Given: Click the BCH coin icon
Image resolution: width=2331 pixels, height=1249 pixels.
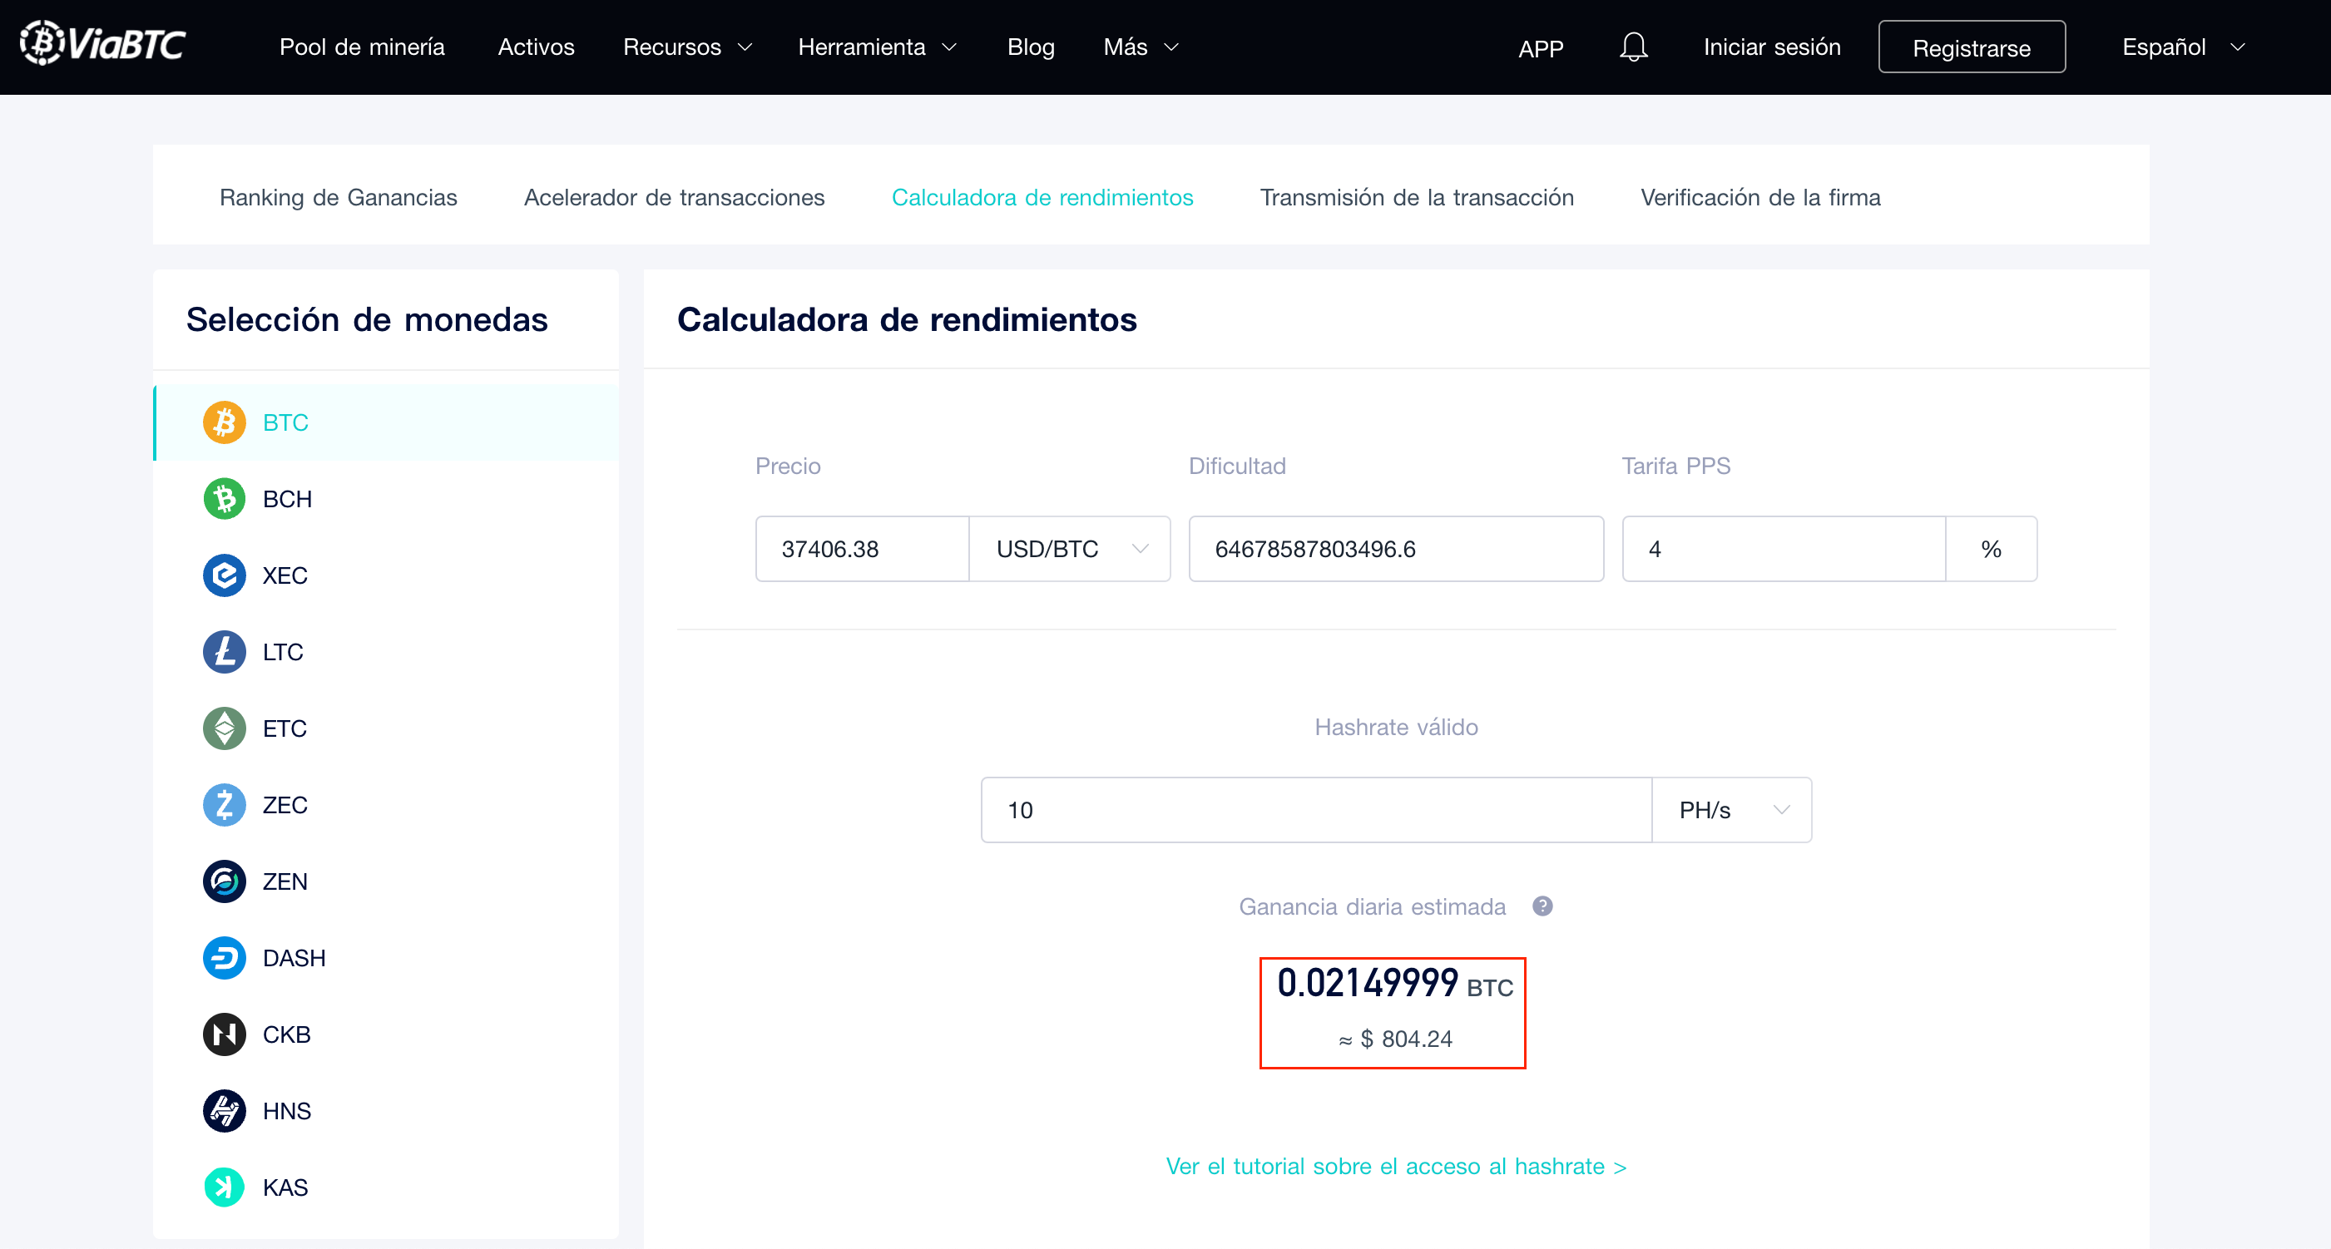Looking at the screenshot, I should point(224,498).
